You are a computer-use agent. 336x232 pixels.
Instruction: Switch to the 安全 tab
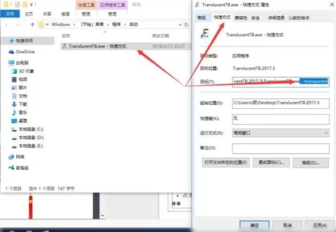pyautogui.click(x=255, y=18)
